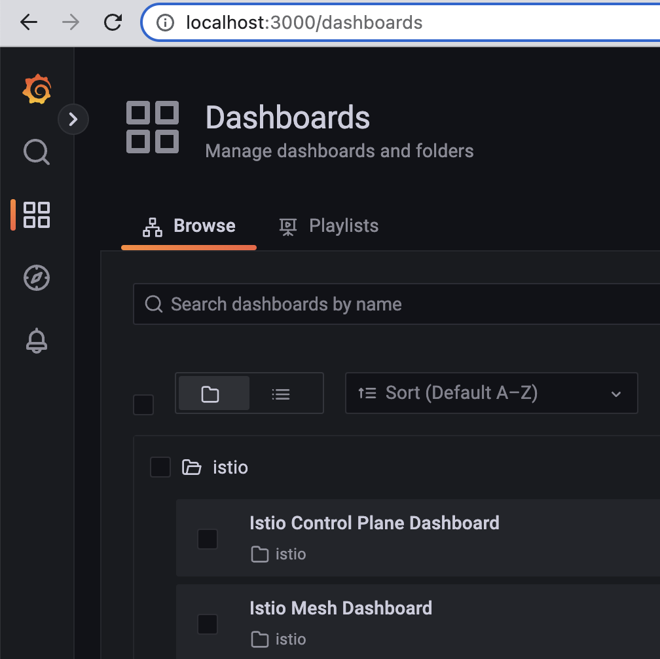Click the site information icon in the address bar
Screen dimensions: 660x659
click(165, 23)
